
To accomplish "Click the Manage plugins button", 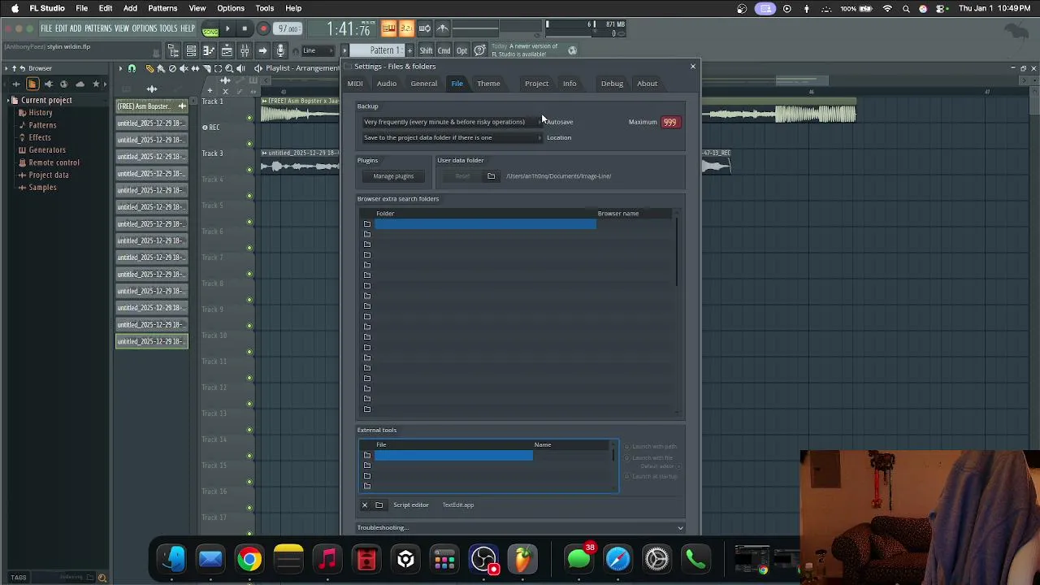I will coord(393,176).
